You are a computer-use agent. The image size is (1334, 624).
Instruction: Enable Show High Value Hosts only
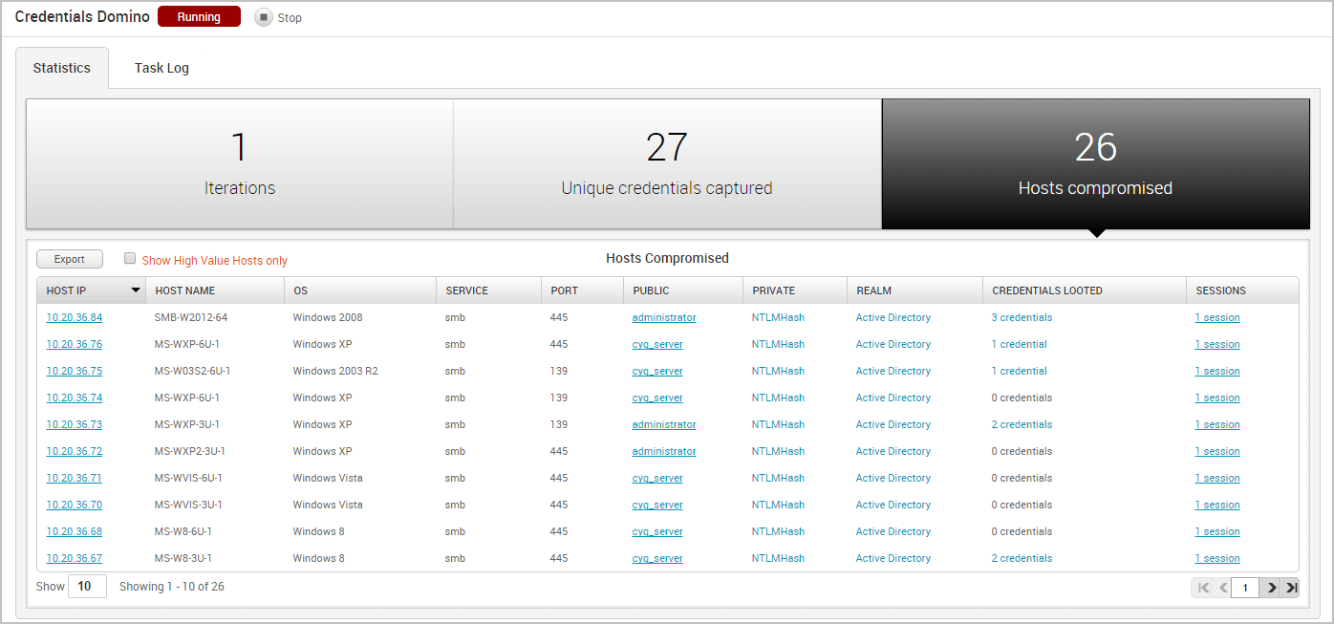click(x=130, y=258)
